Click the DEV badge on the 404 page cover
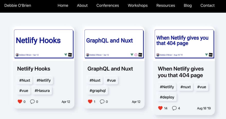226x119 pixels. pos(211,55)
